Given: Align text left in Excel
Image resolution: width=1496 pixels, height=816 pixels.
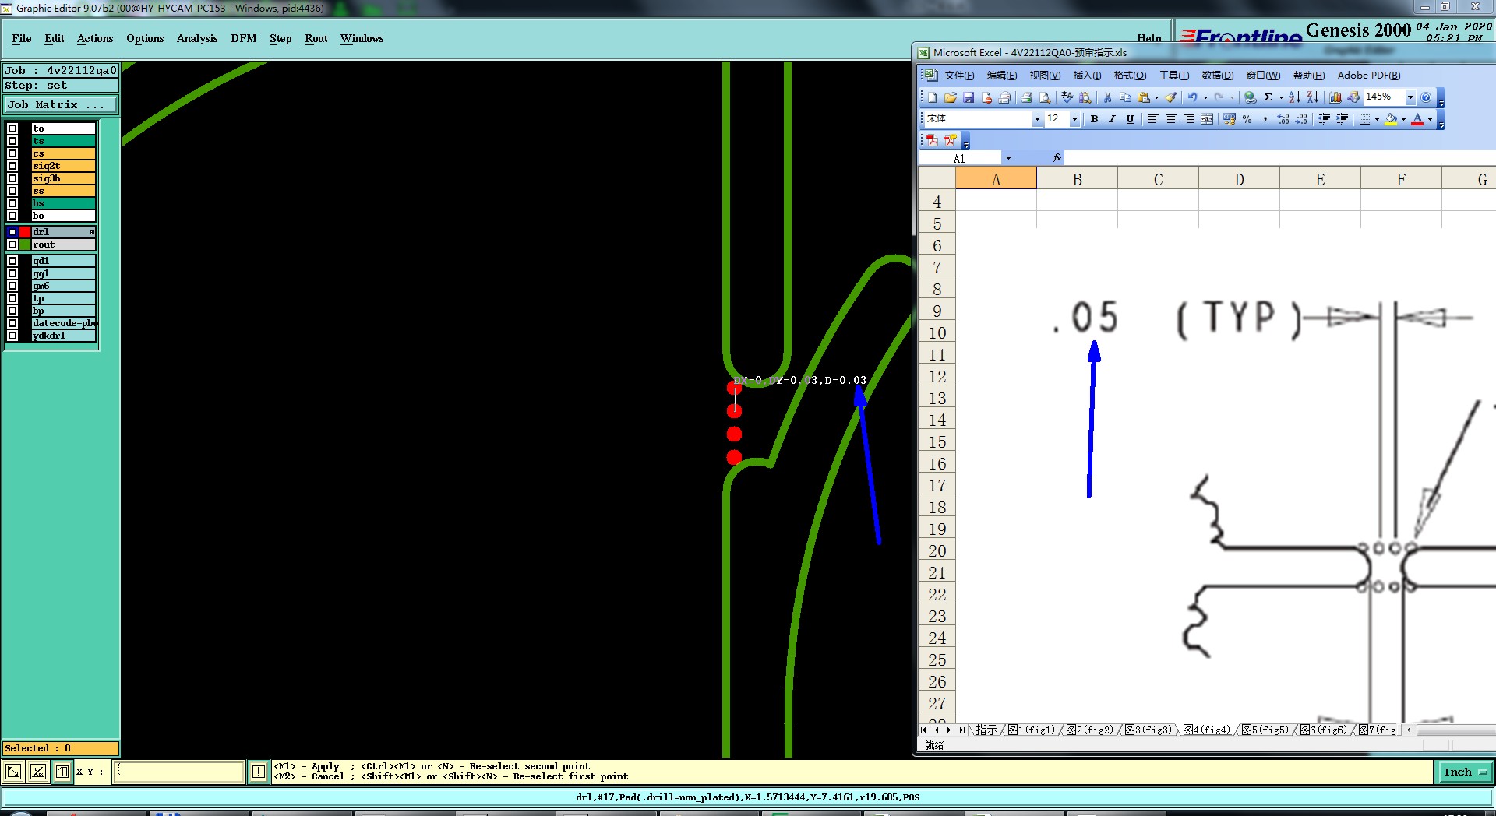Looking at the screenshot, I should 1152,119.
